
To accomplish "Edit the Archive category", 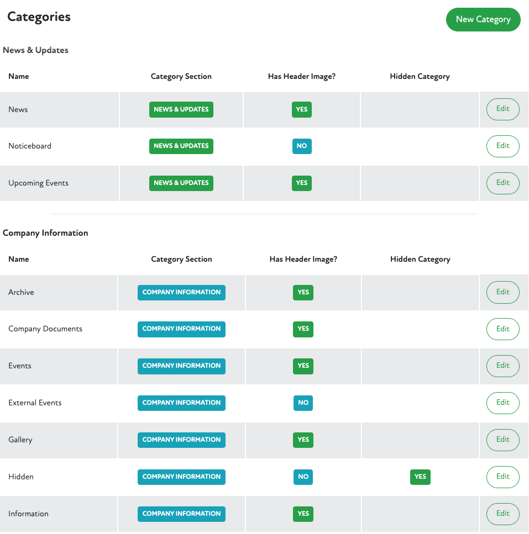I will coord(502,292).
